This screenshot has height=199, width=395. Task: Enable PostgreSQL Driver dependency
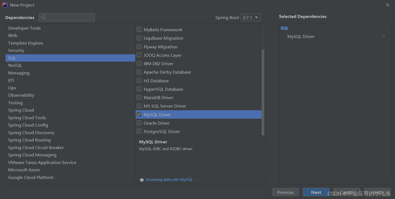tap(139, 131)
